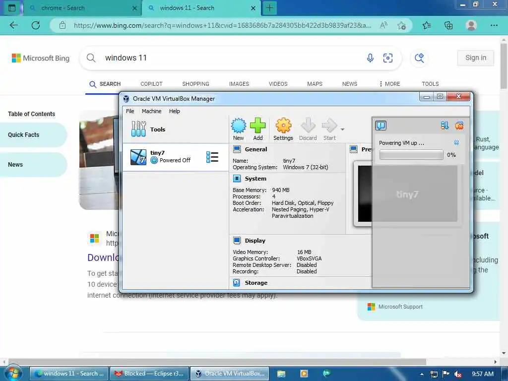Open dropdown arrow next to Start

[x=342, y=129]
